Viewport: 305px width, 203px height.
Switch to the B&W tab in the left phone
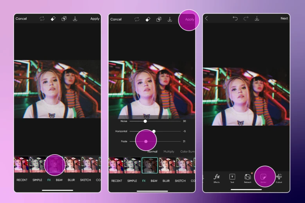[x=59, y=180]
